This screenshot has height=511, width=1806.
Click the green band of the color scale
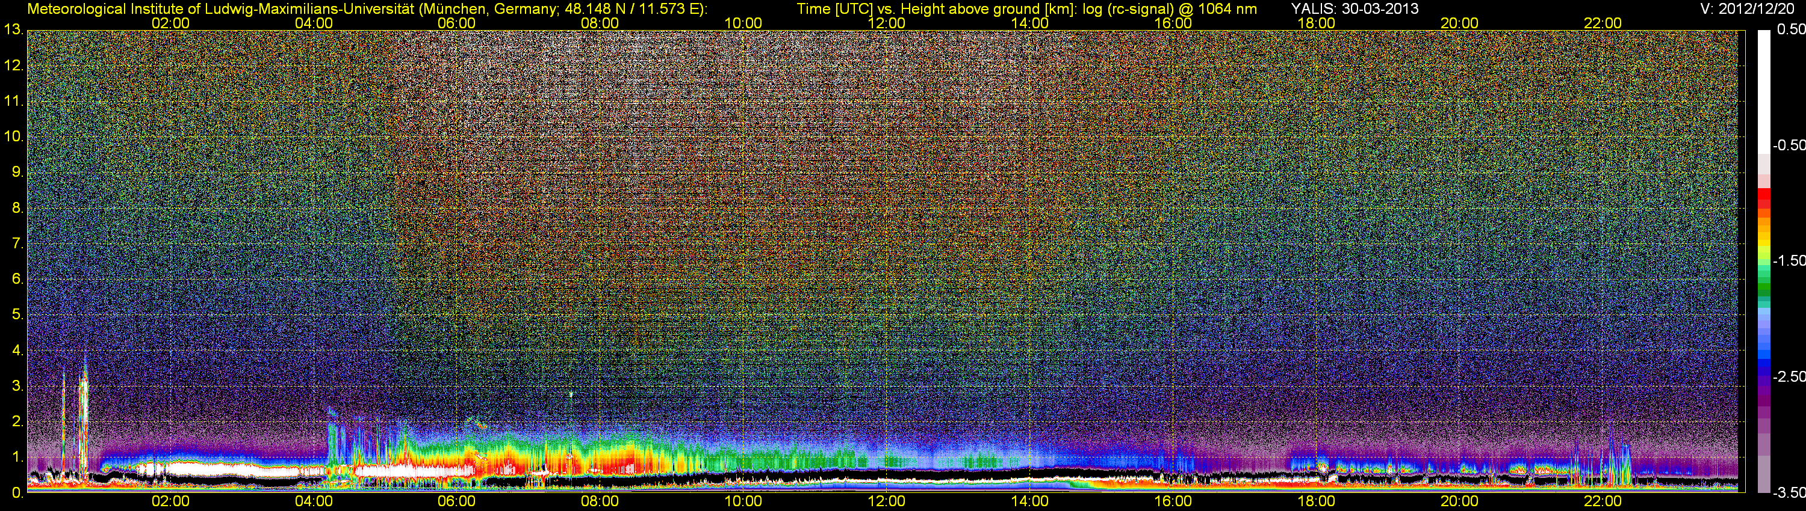coord(1764,287)
